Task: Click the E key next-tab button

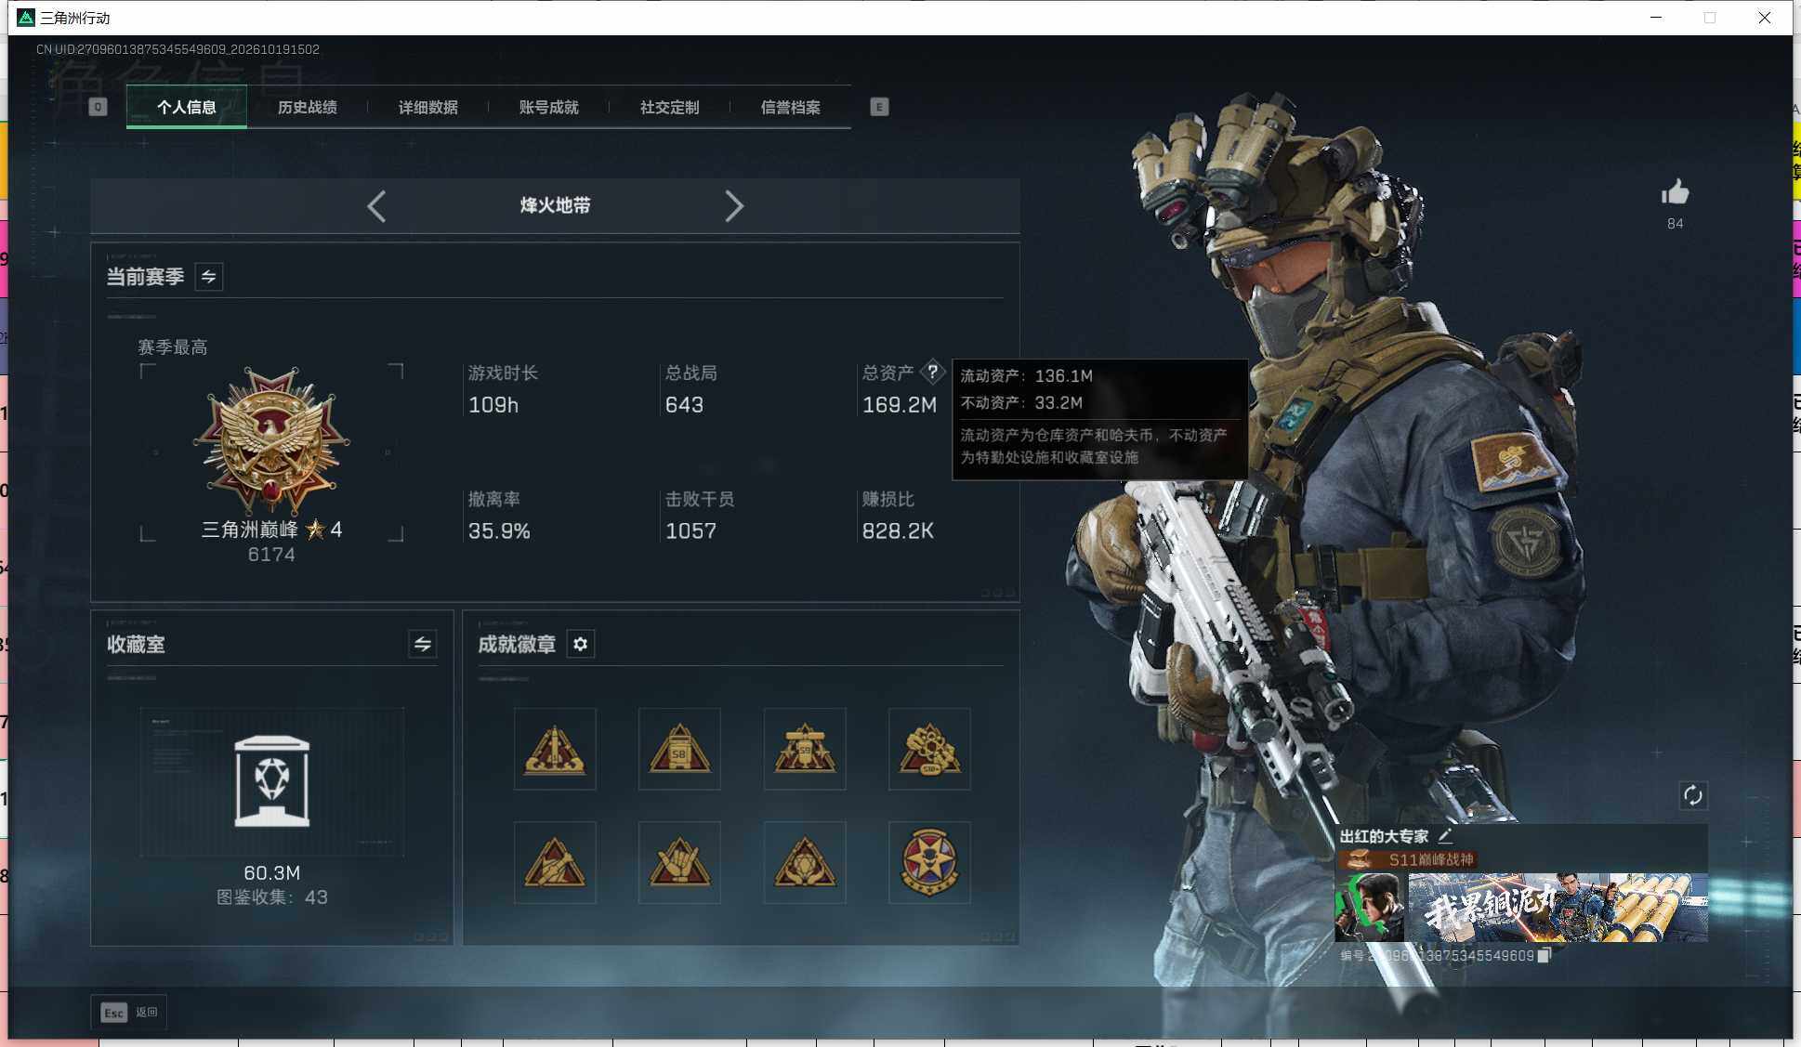Action: pos(879,107)
